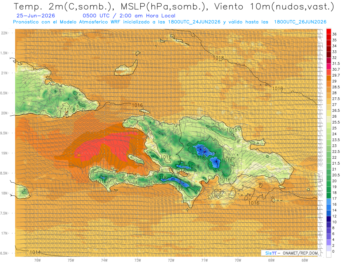The height and width of the screenshot is (264, 342).
Task: Pick the dark orange swatch between 29 and 29.7
Action: 329,78
